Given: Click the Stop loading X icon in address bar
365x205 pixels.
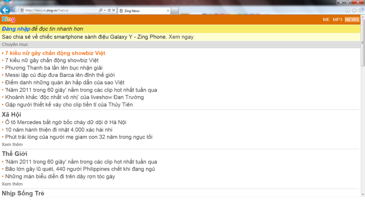Looking at the screenshot, I should pos(114,10).
